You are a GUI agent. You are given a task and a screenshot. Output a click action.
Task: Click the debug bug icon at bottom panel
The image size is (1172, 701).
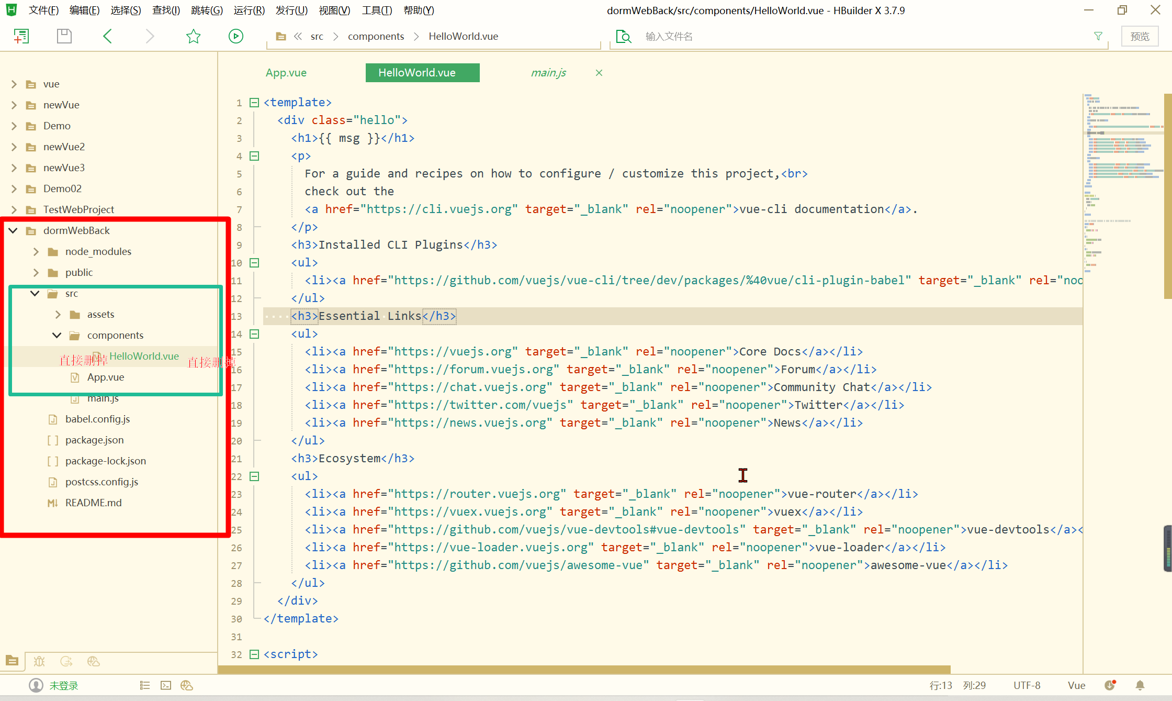(39, 661)
